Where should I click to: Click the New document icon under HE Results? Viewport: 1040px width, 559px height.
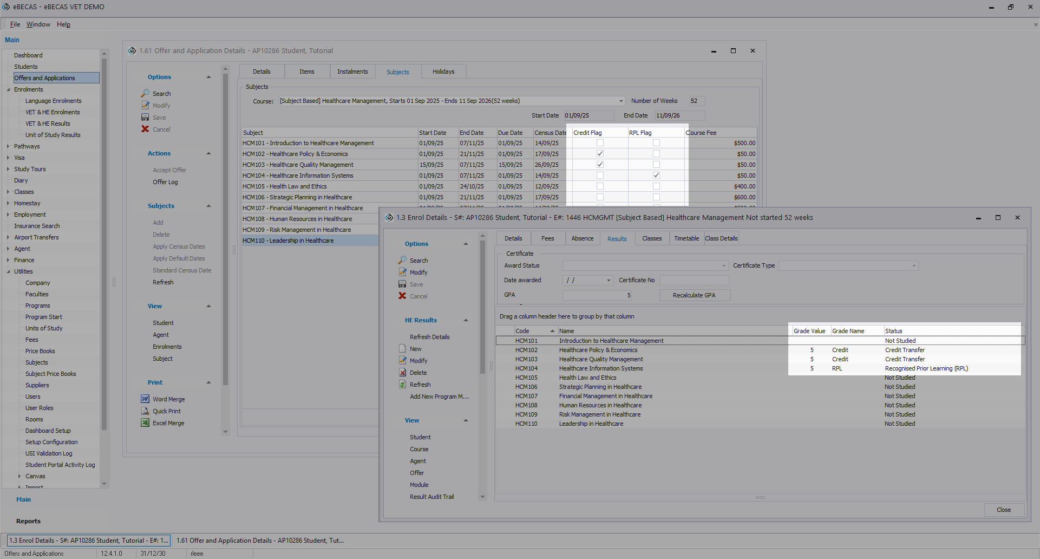tap(402, 349)
